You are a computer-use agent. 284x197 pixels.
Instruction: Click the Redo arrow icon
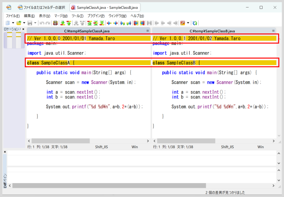(48, 23)
